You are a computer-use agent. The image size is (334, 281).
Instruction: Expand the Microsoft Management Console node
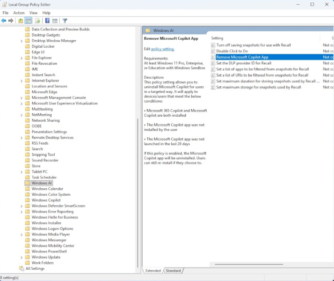22,98
